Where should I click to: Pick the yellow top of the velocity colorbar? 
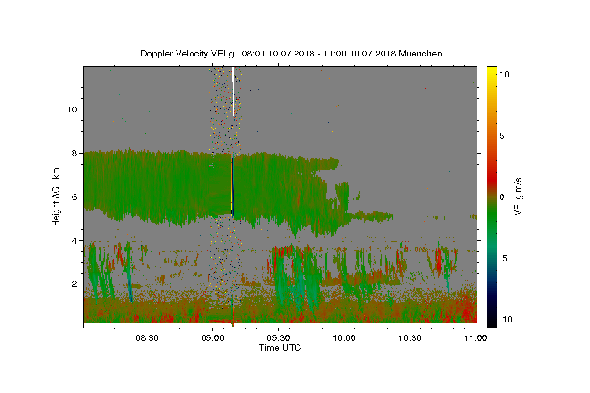tap(492, 71)
